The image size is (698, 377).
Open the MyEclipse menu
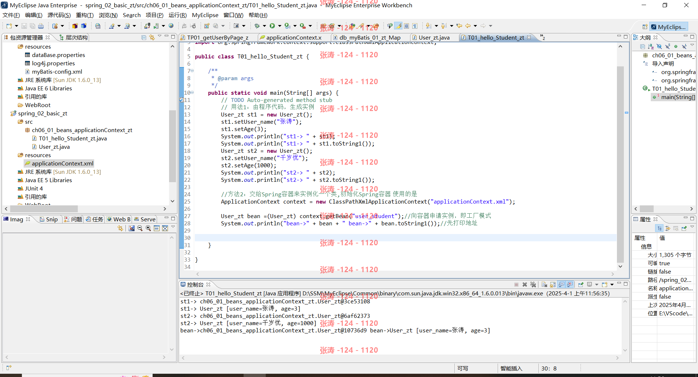pos(205,15)
